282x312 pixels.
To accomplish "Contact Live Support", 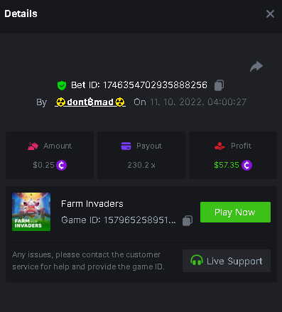I will coord(227,261).
